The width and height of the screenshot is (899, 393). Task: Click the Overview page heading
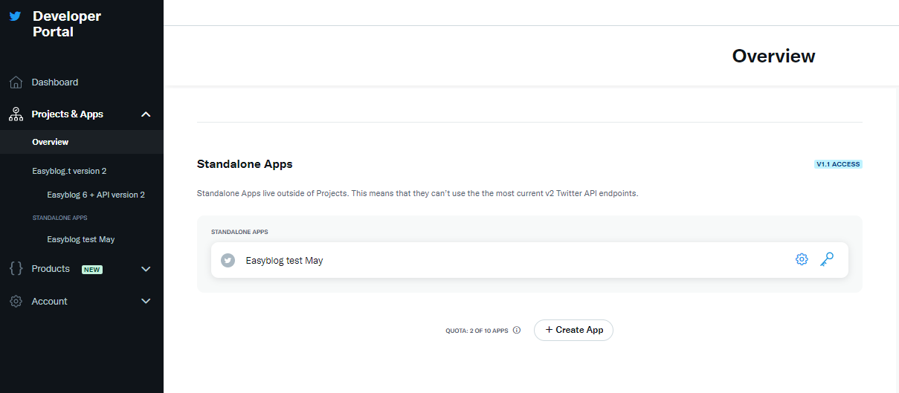pos(773,56)
